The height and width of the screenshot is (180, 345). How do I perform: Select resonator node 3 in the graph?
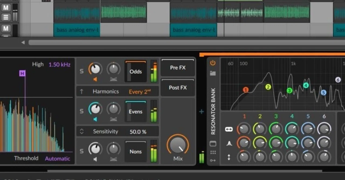(x=289, y=91)
